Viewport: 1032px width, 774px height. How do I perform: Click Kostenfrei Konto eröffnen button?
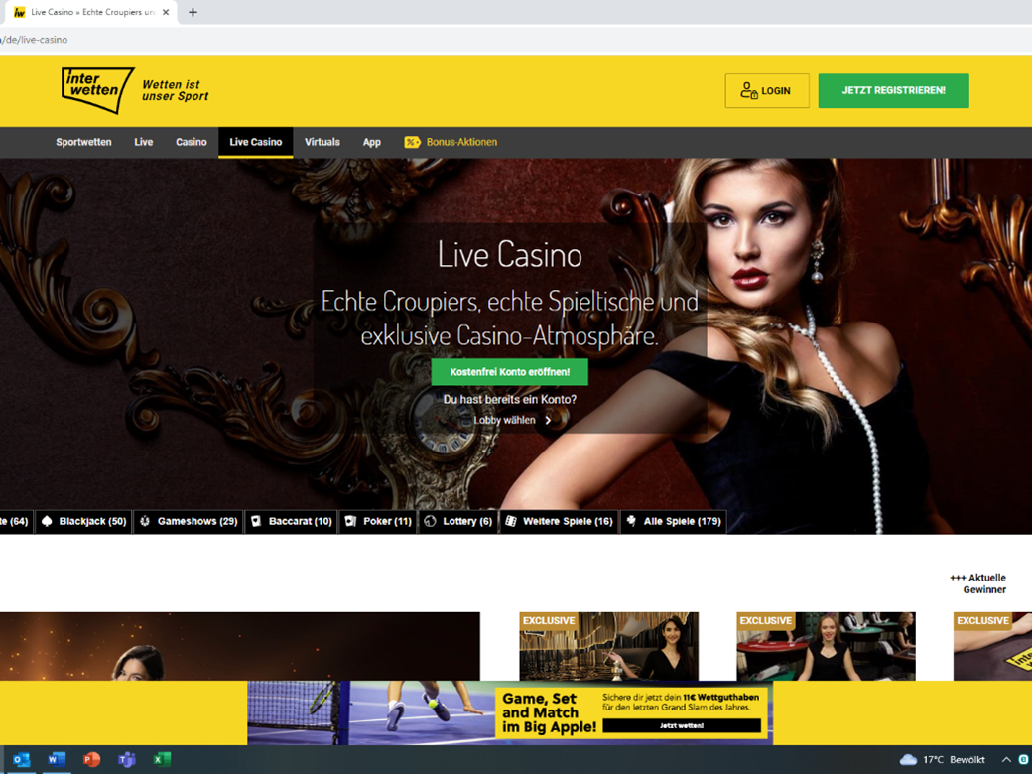coord(509,372)
